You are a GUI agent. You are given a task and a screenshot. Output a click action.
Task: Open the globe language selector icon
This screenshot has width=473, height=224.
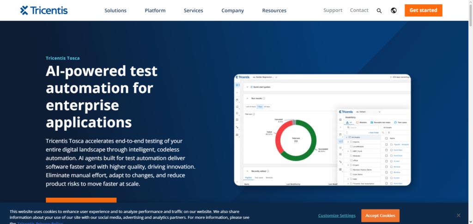pyautogui.click(x=394, y=11)
